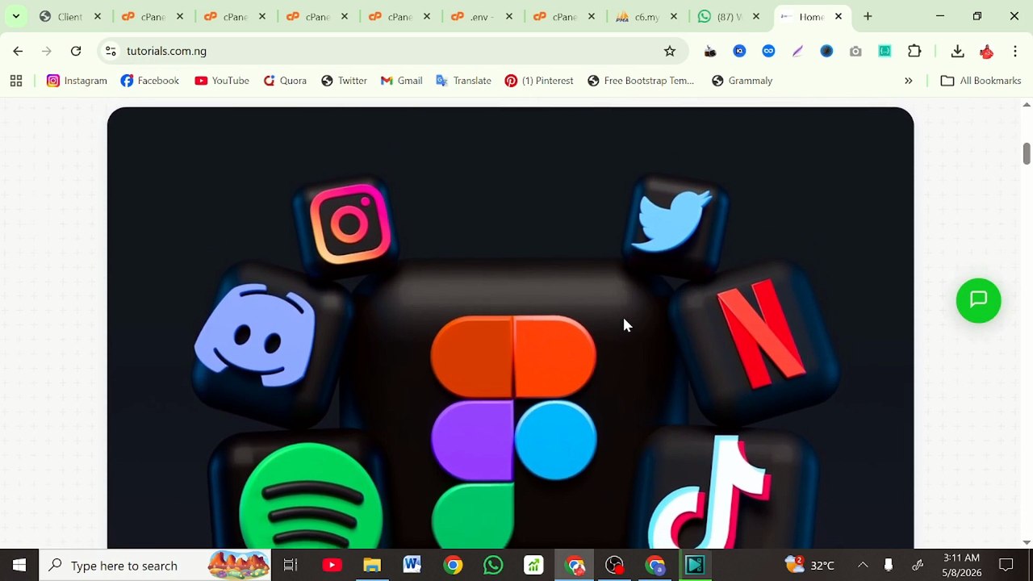Open Task View on the taskbar
Screen dimensions: 1033x581
[291, 565]
